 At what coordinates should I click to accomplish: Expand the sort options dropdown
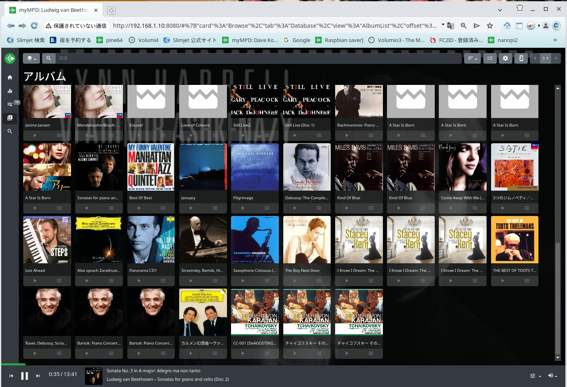pos(472,58)
